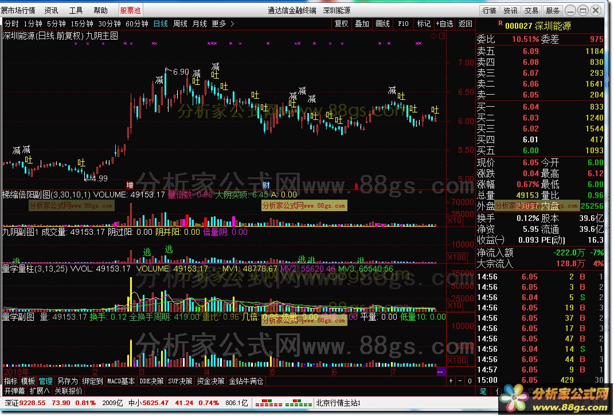The height and width of the screenshot is (416, 614).
Task: Switch to the 模板 tab
Action: (x=28, y=381)
